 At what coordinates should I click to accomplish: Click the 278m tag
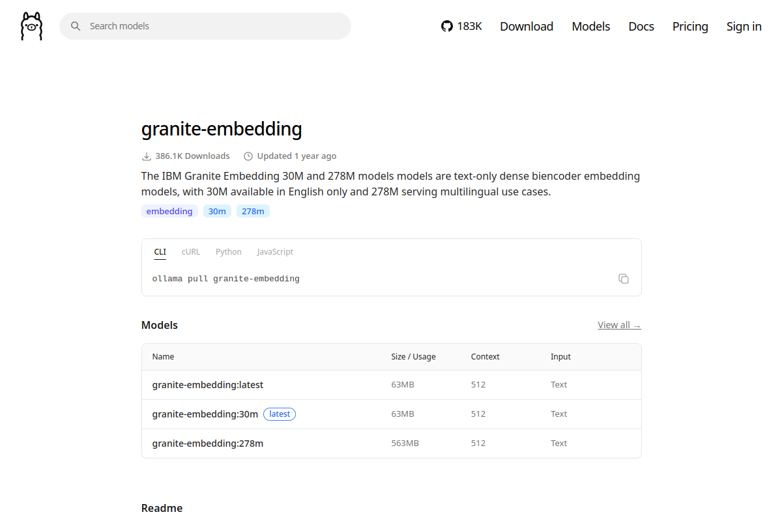(253, 211)
